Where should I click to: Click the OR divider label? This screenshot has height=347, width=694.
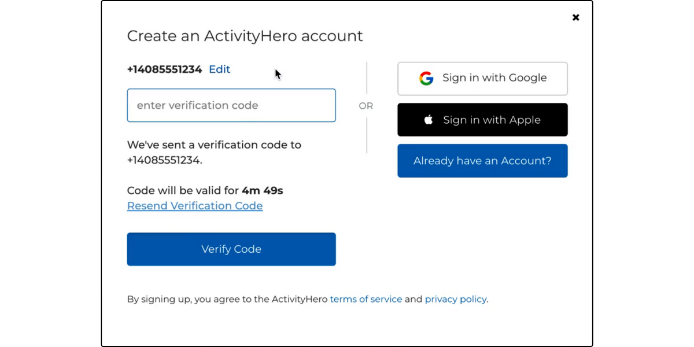(x=366, y=106)
